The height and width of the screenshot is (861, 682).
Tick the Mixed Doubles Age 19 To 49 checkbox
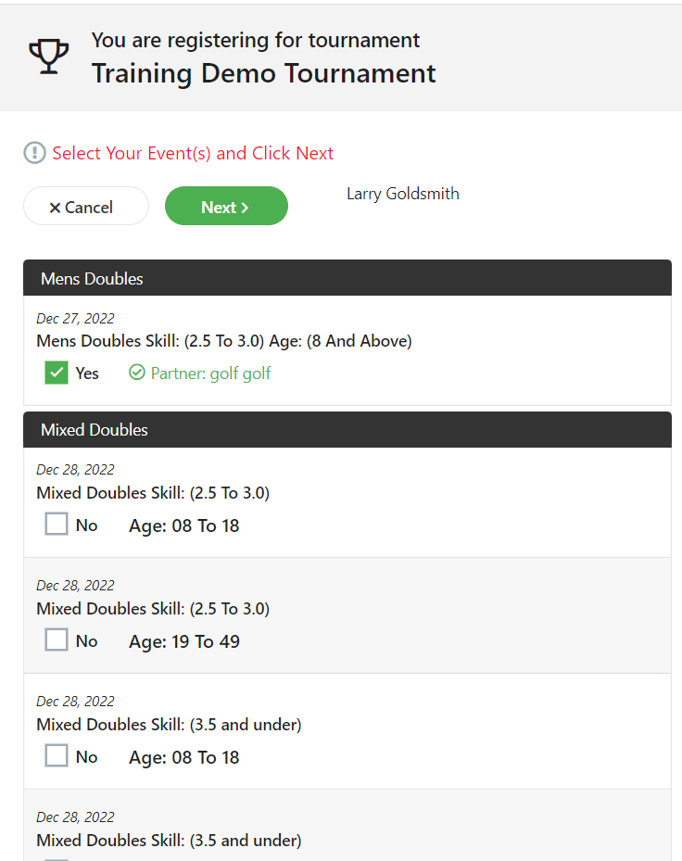[x=57, y=640]
